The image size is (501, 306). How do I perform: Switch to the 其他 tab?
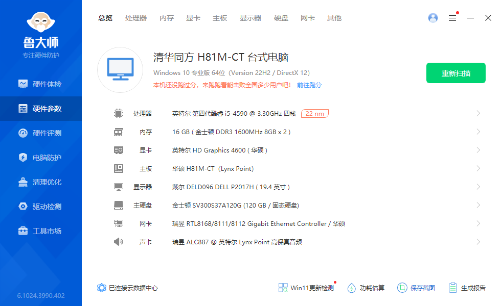tap(334, 18)
